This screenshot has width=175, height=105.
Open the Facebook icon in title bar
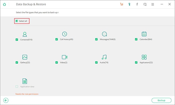(137, 4)
